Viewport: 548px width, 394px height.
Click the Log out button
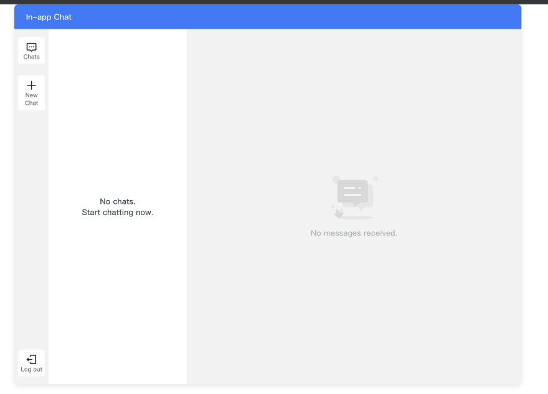point(32,363)
